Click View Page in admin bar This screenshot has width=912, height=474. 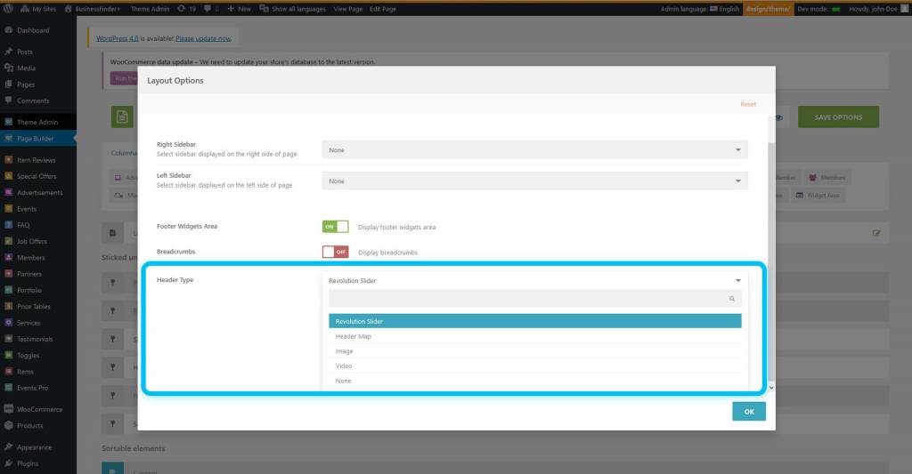[x=348, y=9]
